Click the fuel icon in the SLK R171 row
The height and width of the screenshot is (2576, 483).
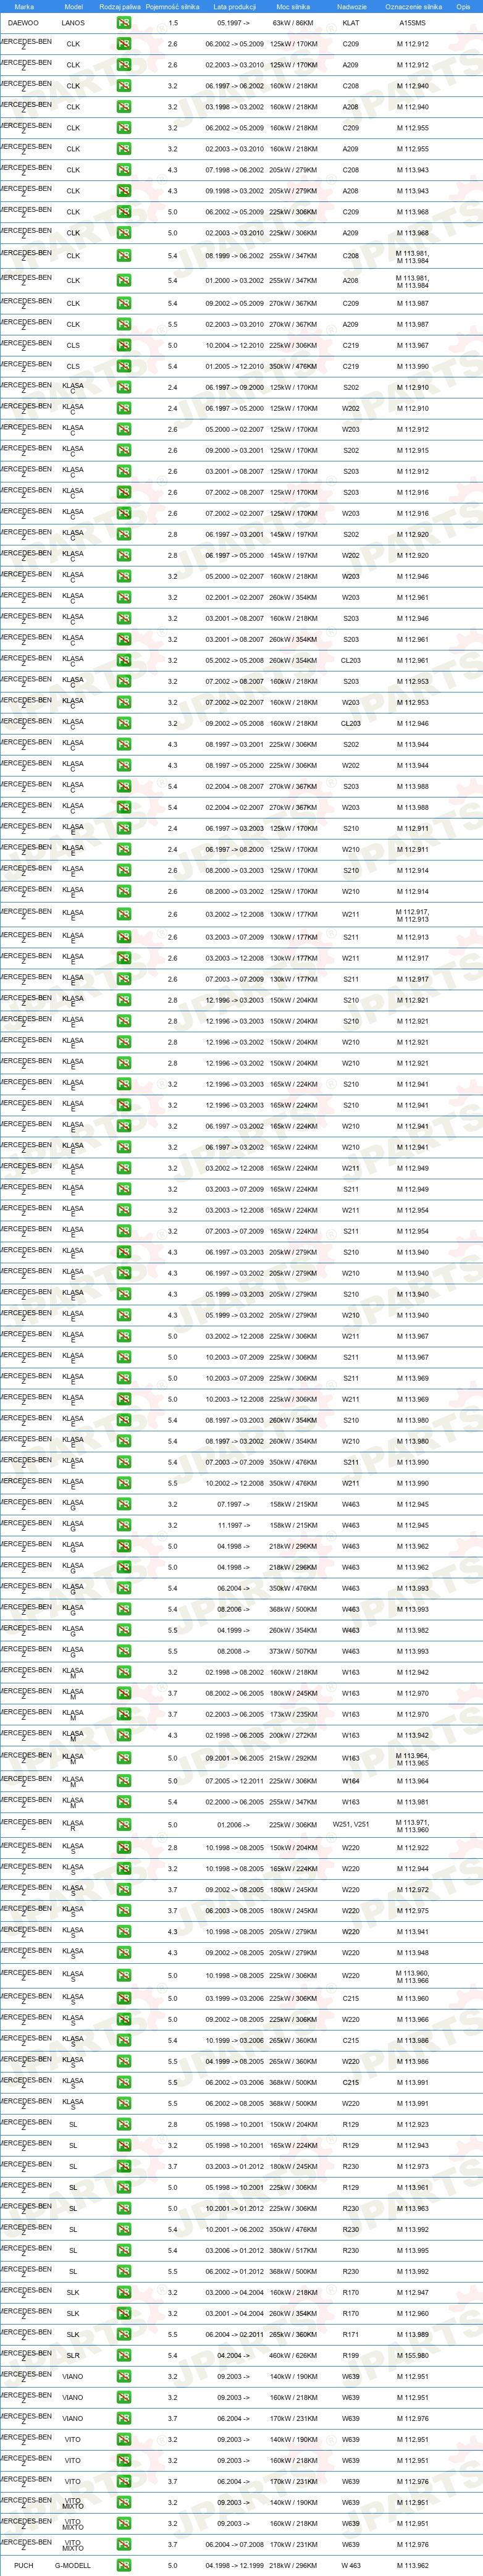(x=123, y=2334)
